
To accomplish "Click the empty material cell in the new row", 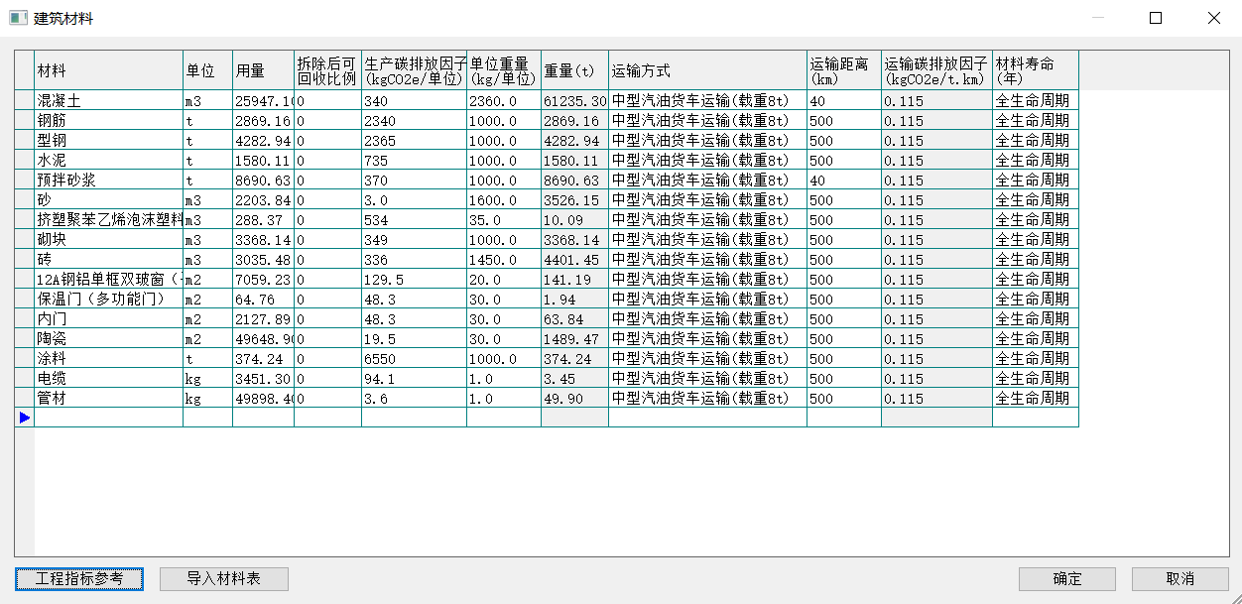I will pos(108,418).
